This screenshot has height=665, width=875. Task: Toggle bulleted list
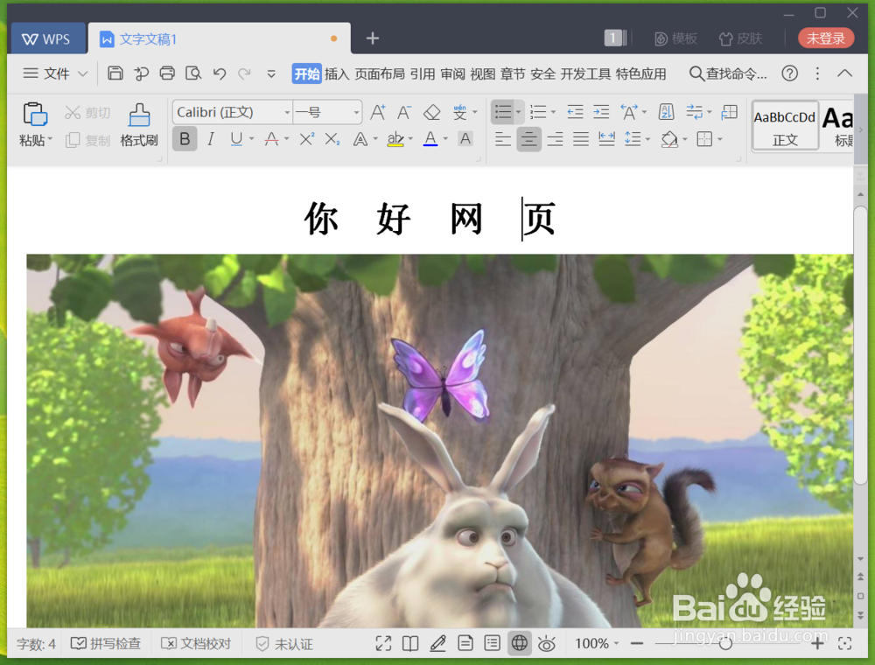pyautogui.click(x=503, y=112)
